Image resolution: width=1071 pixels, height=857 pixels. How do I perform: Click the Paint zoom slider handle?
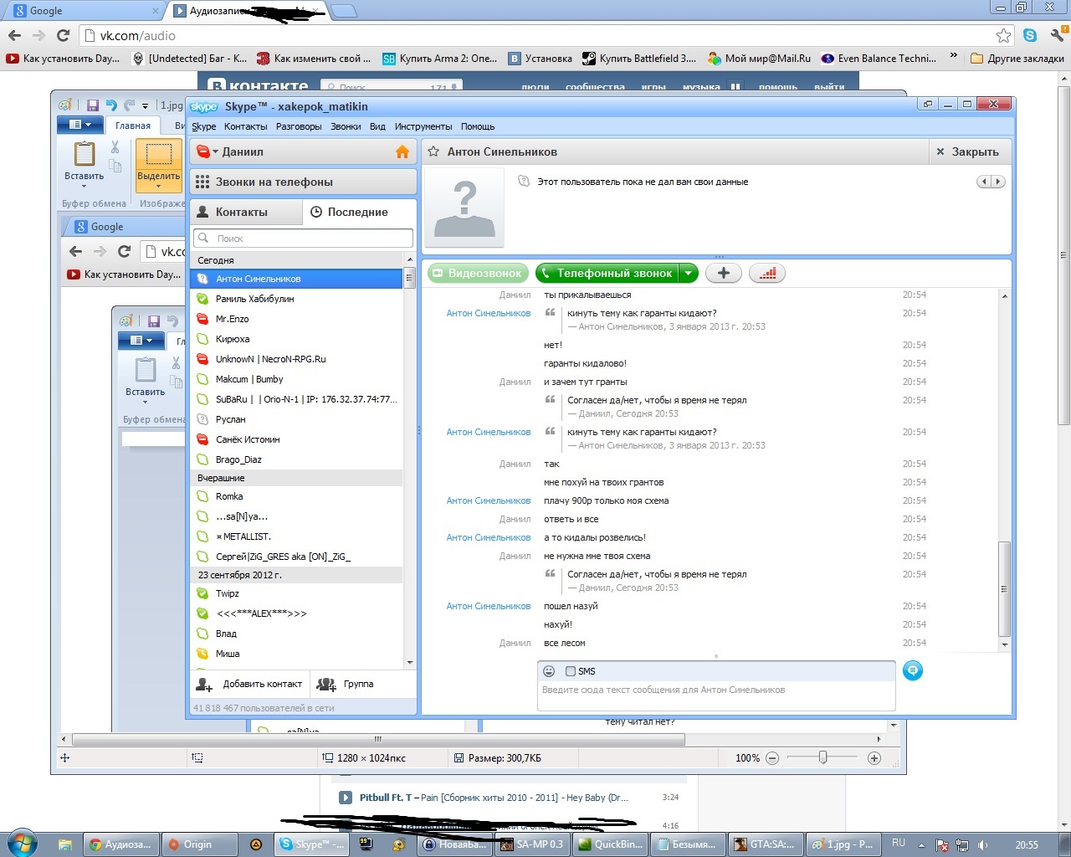tap(823, 757)
